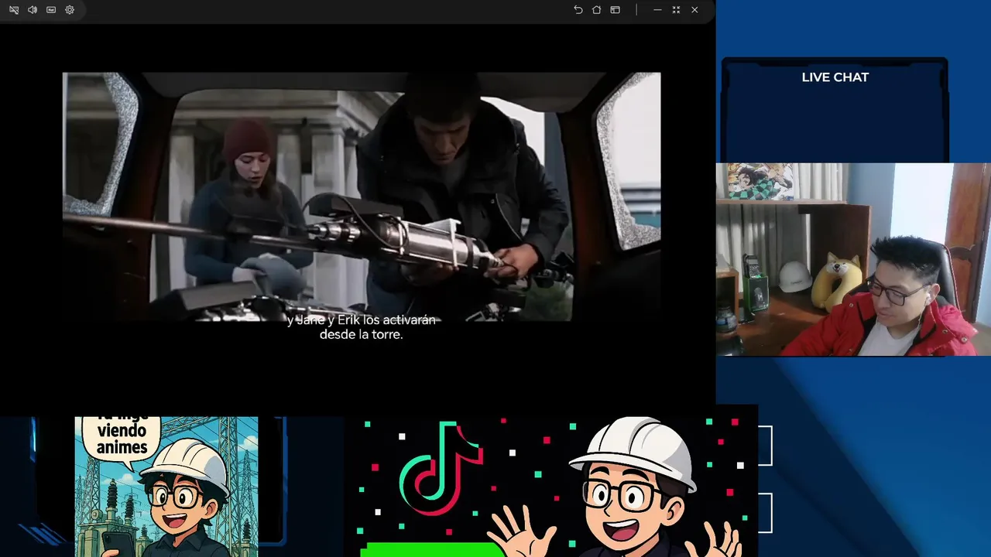This screenshot has height=557, width=991.
Task: Click the LIVE CHAT header
Action: click(x=835, y=77)
